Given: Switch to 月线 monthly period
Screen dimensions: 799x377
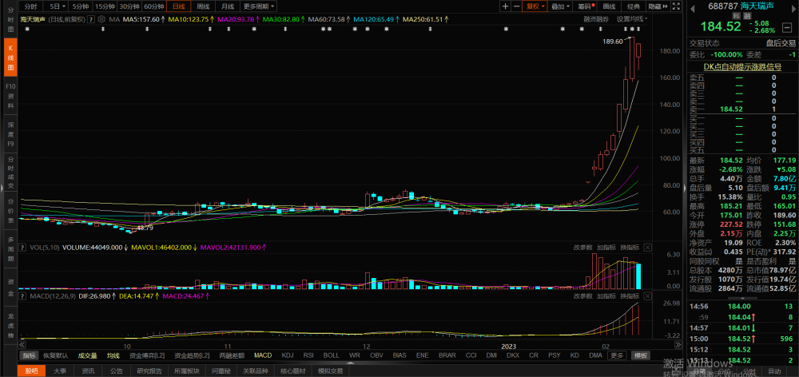Looking at the screenshot, I should tap(227, 6).
